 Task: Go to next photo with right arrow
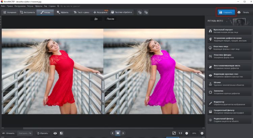tap(123, 133)
